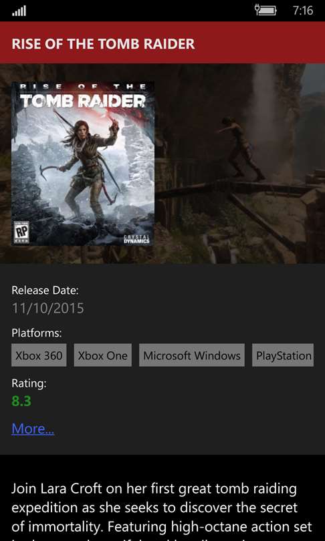Tap the 8.3 rating score

[x=21, y=401]
